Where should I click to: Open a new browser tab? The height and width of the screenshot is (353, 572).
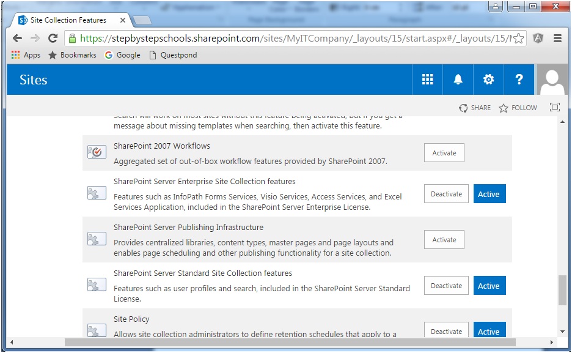click(x=142, y=20)
